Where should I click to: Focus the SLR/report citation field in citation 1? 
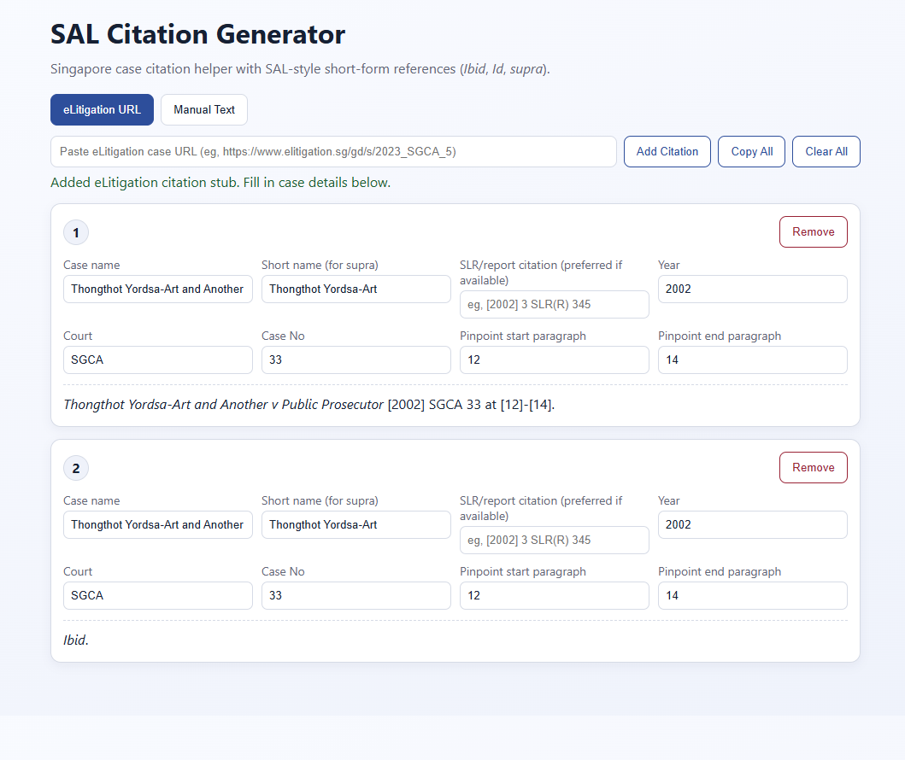(554, 304)
